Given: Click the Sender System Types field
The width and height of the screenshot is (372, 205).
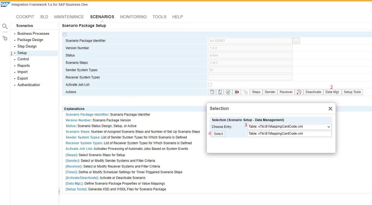Looking at the screenshot, I should point(250,70).
